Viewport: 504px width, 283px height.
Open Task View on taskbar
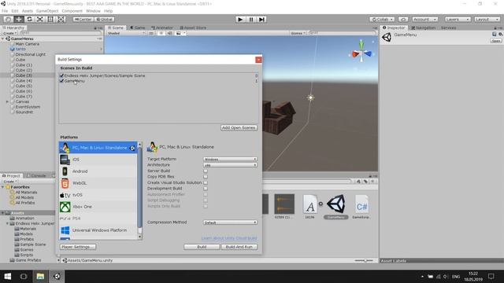[x=24, y=276]
